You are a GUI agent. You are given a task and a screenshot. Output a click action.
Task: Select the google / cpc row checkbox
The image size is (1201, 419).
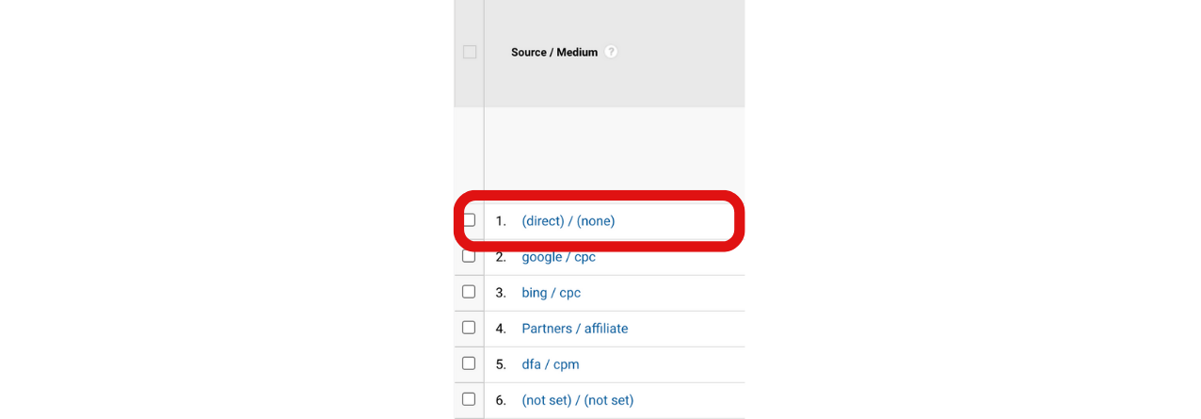469,256
